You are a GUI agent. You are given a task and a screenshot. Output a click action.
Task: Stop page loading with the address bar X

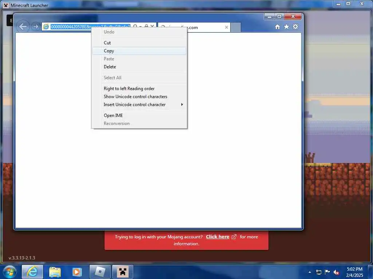point(152,26)
